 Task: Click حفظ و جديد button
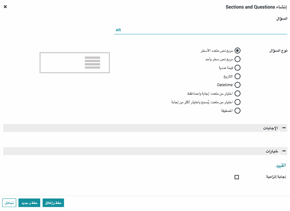pyautogui.click(x=29, y=203)
